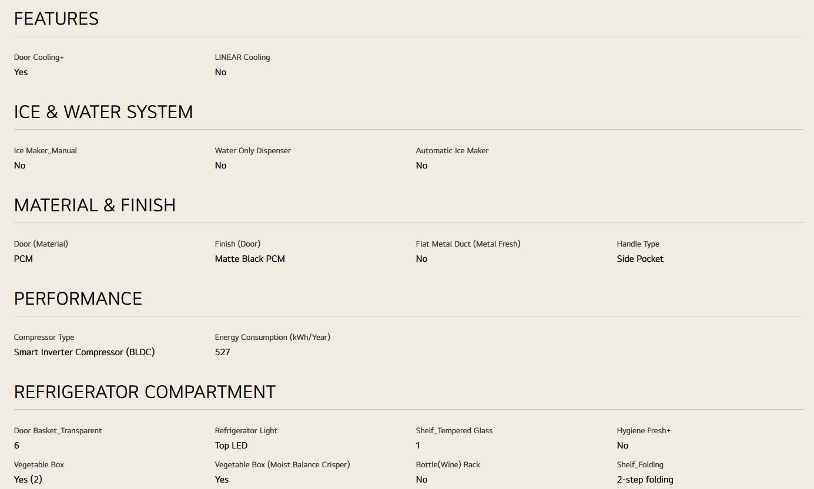The width and height of the screenshot is (814, 489).
Task: Select the Ice Maker_Manual label
Action: [x=45, y=151]
